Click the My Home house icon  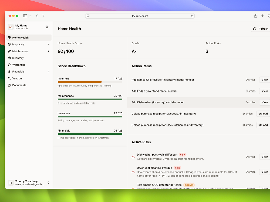pos(11,27)
